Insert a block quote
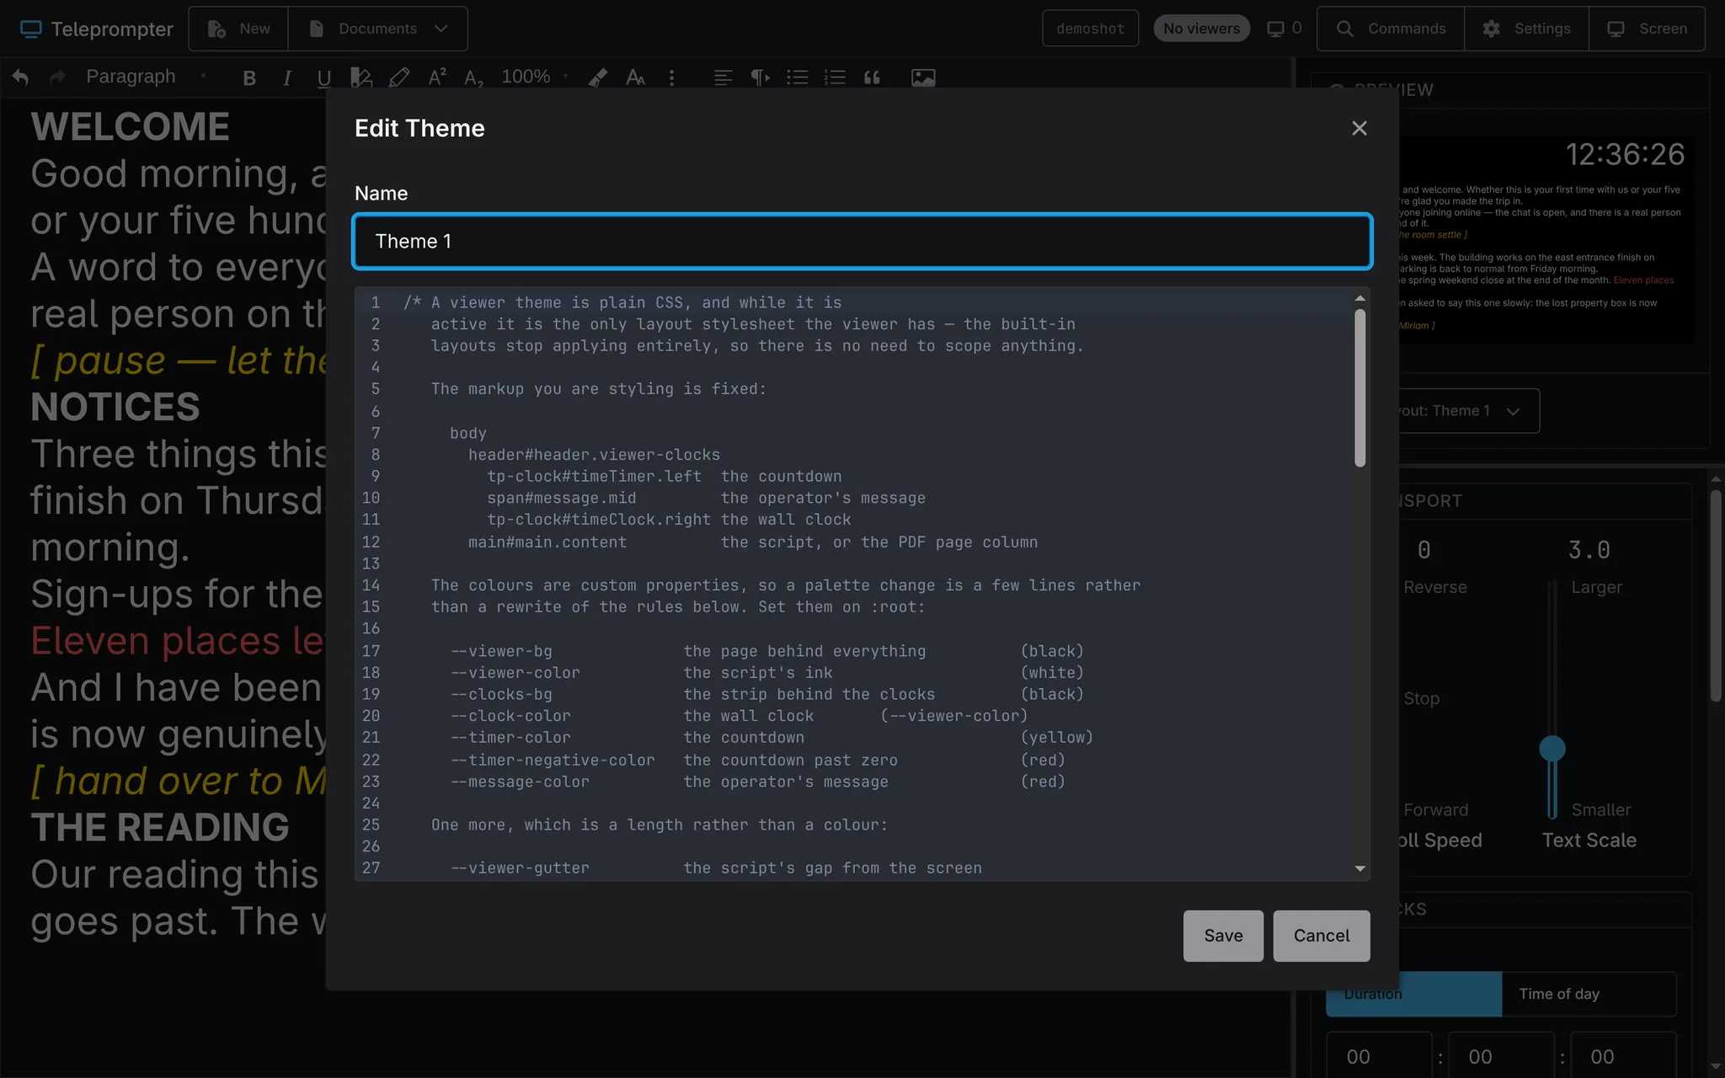Viewport: 1725px width, 1078px height. (x=872, y=77)
